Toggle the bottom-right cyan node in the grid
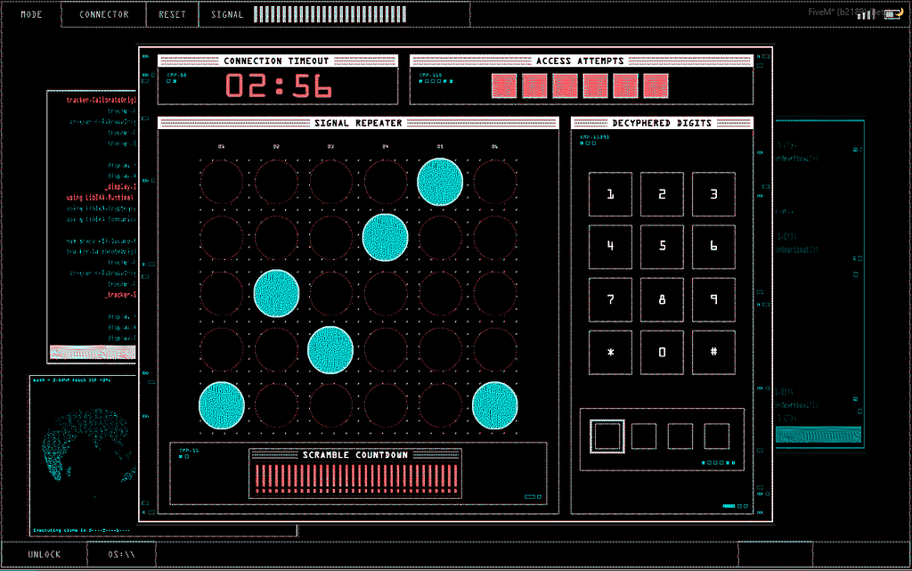 (494, 404)
